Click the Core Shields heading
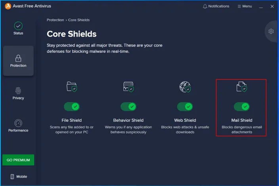This screenshot has height=186, width=279. coord(71,34)
